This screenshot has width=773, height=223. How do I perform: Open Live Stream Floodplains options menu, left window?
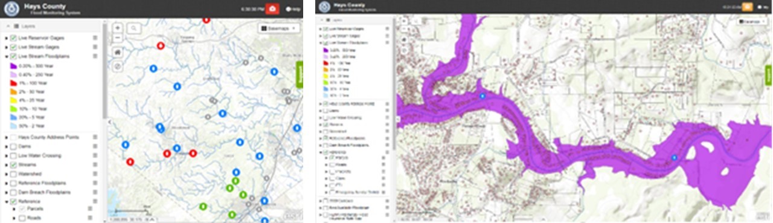[x=95, y=56]
